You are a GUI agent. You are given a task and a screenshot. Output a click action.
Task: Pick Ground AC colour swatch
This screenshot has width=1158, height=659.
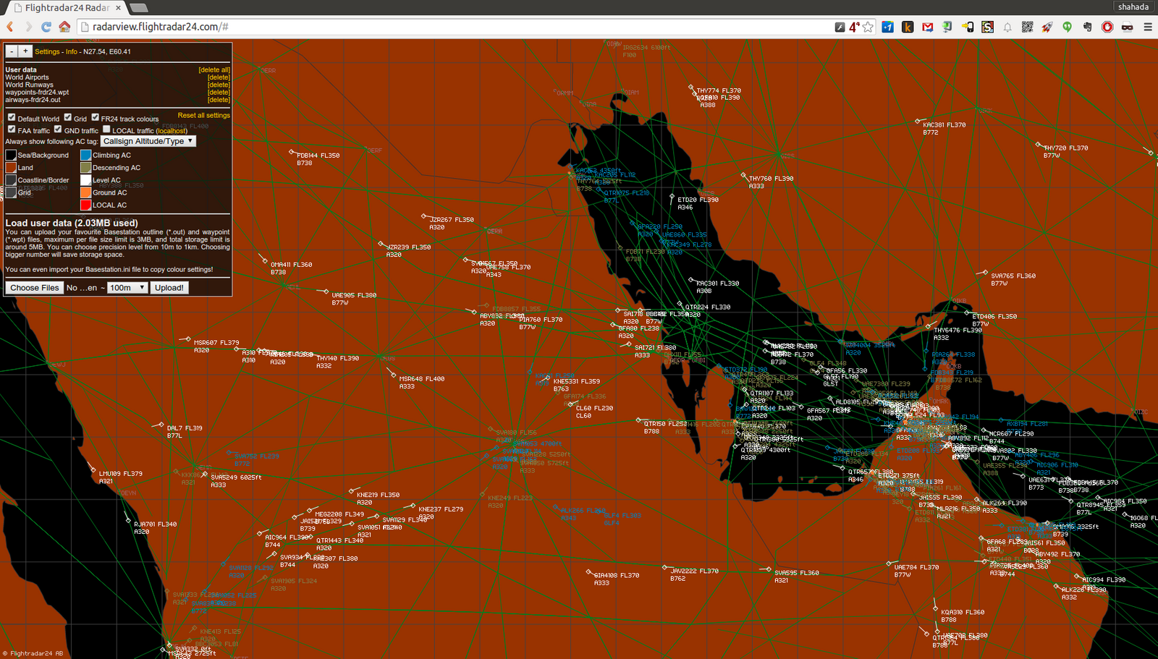(x=85, y=192)
